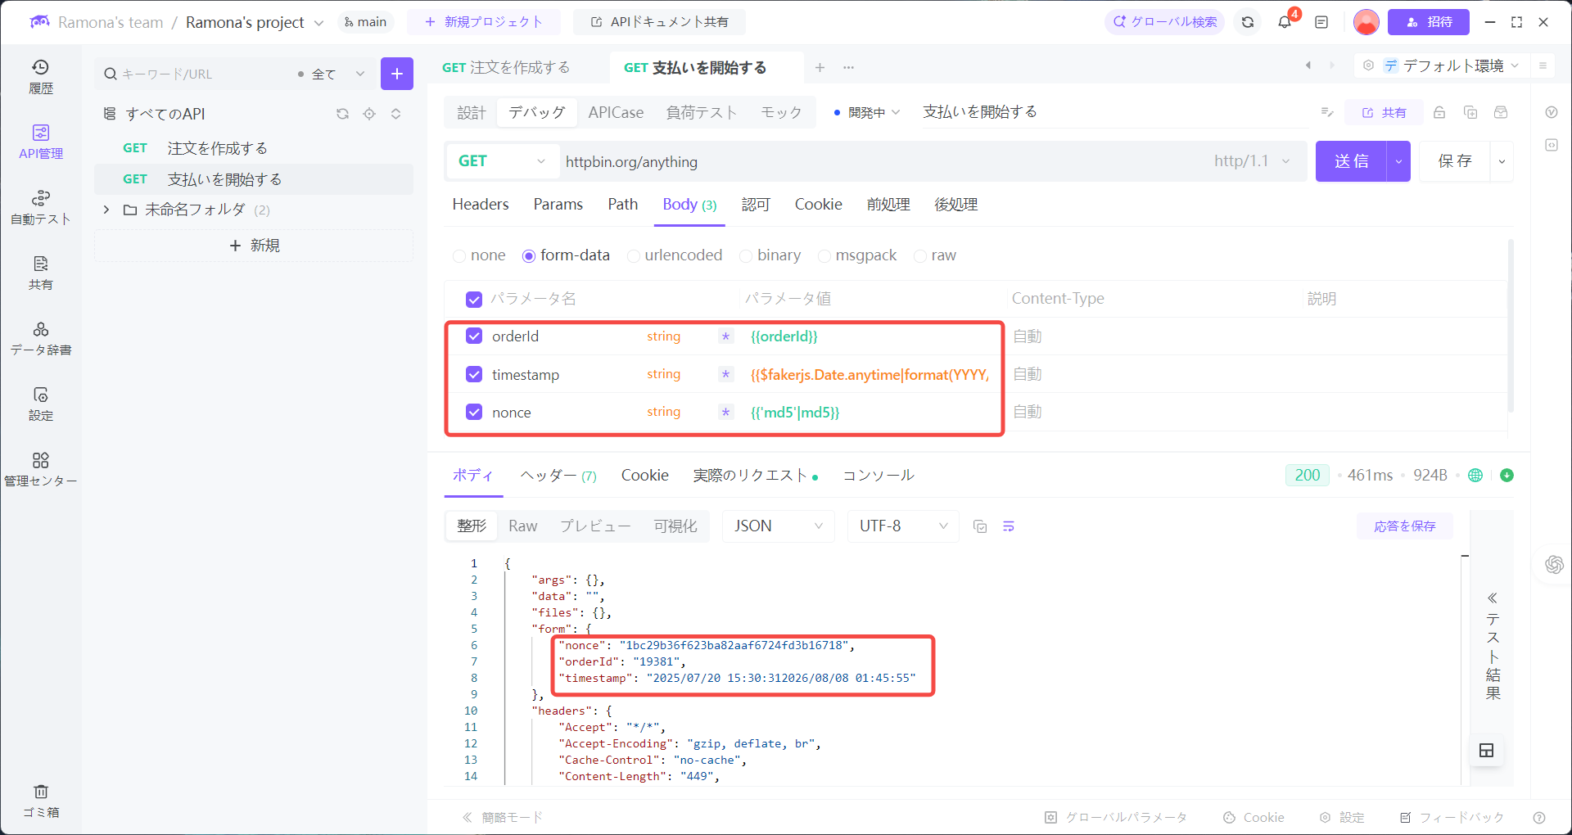This screenshot has width=1572, height=835.
Task: Refresh the API list with the refresh icon
Action: 342,114
